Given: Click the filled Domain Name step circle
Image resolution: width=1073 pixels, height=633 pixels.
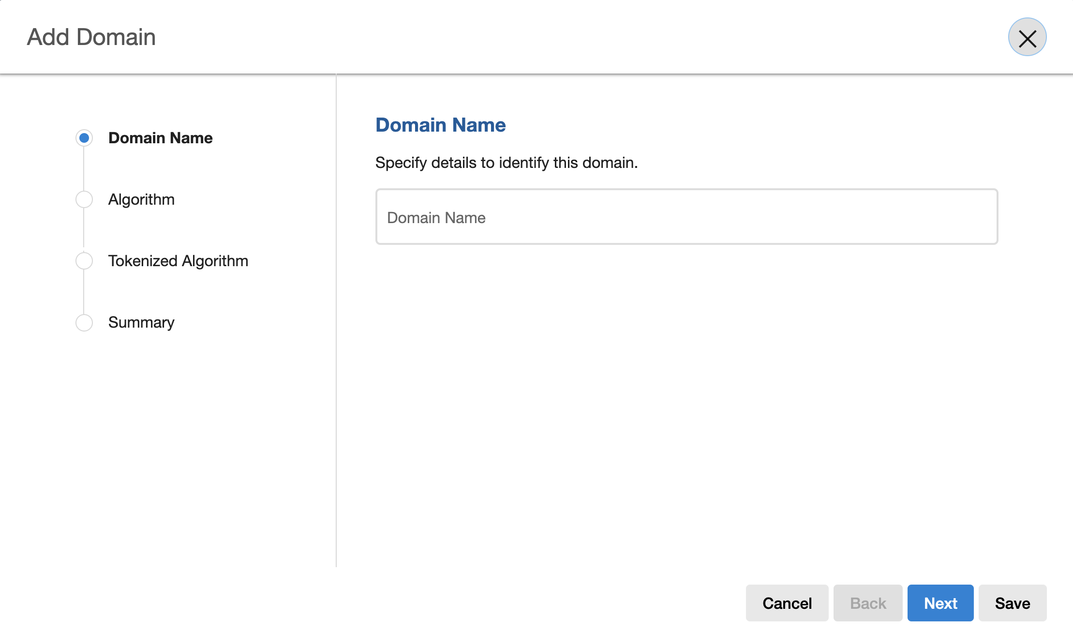Looking at the screenshot, I should (x=84, y=138).
